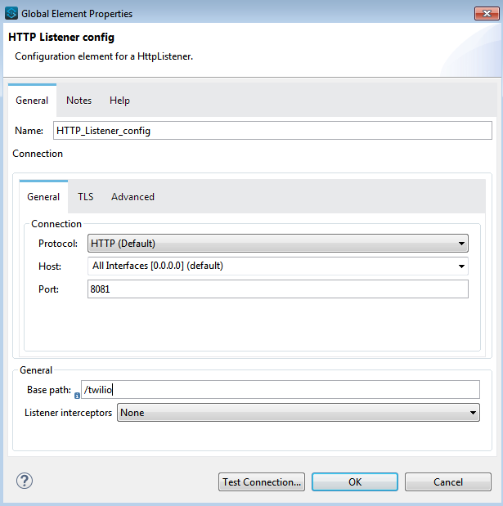
Task: Switch to the Notes tab
Action: pos(79,101)
